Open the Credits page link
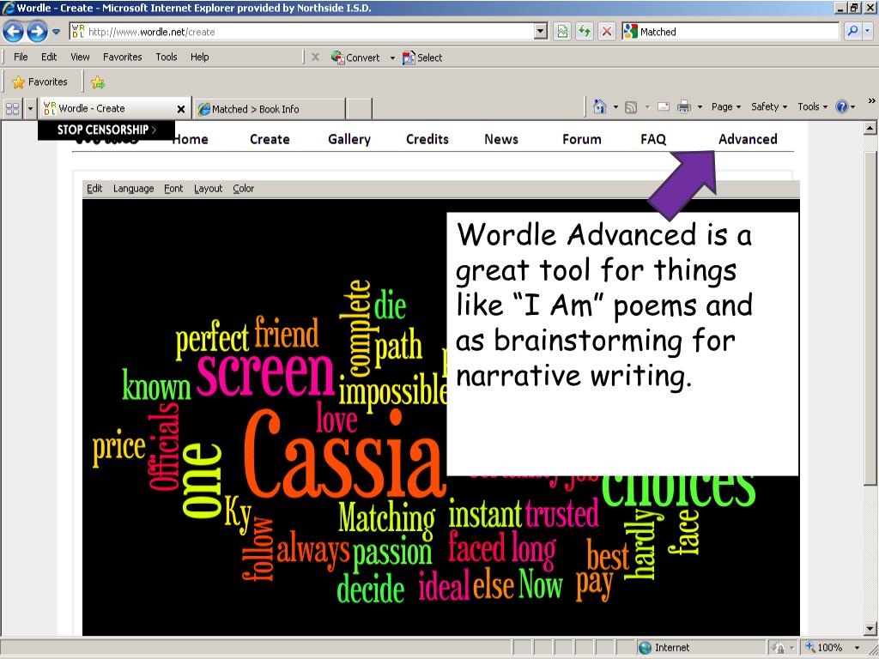The width and height of the screenshot is (879, 659). click(427, 140)
